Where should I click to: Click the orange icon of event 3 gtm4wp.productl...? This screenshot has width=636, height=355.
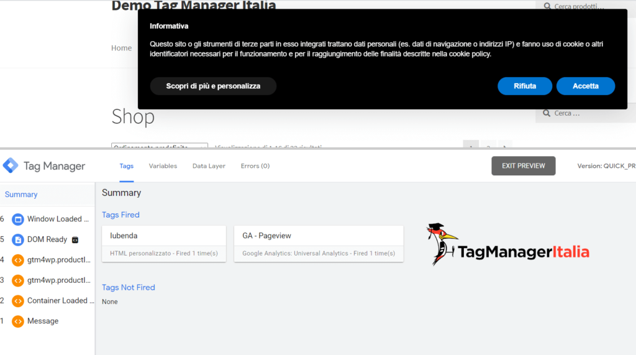click(17, 280)
